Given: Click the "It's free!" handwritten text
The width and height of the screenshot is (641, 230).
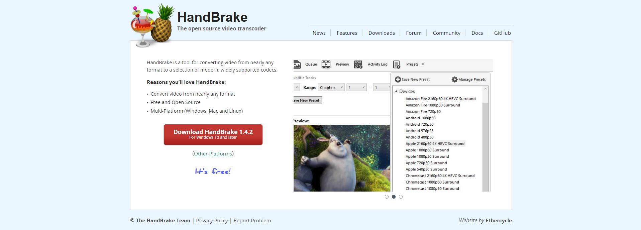Looking at the screenshot, I should point(213,171).
